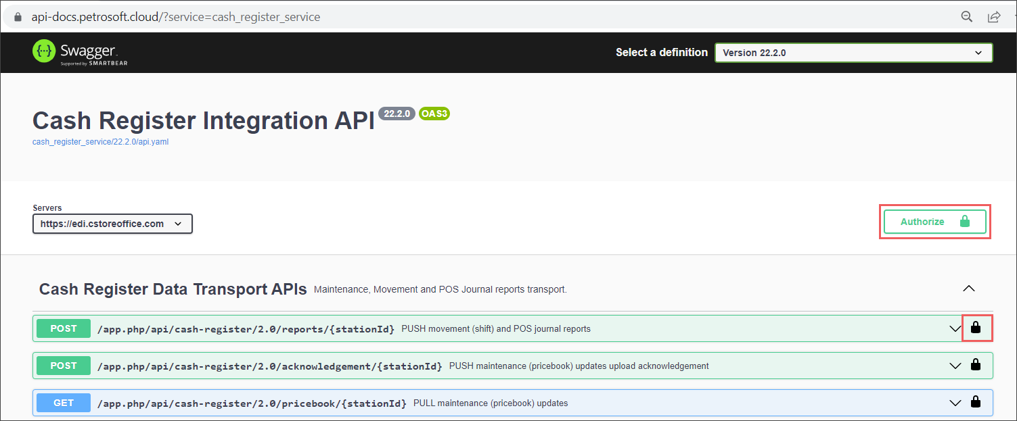
Task: Expand the acknowledgement POST endpoint
Action: pyautogui.click(x=955, y=365)
